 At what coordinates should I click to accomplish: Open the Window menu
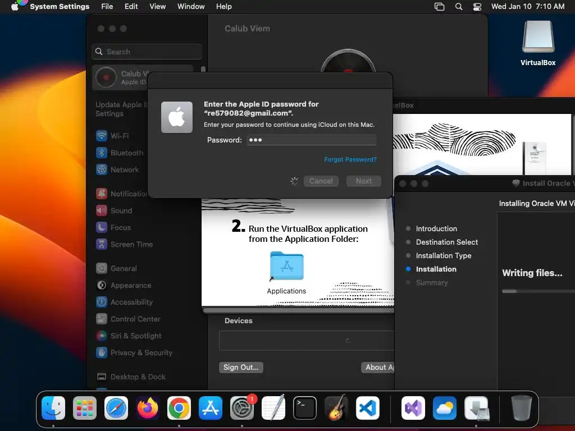pyautogui.click(x=191, y=7)
